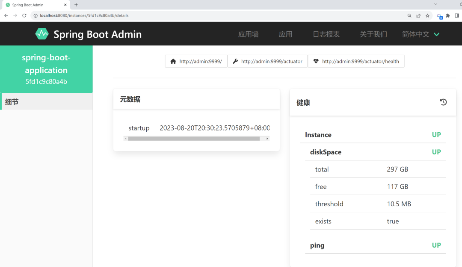462x267 pixels.
Task: Click the instance ID 5fd1c9c80a4b
Action: pos(46,82)
